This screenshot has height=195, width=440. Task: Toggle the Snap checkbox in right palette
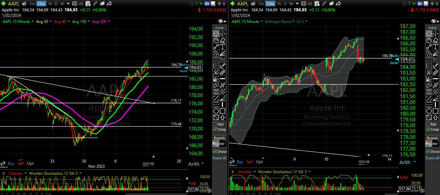click(428, 129)
